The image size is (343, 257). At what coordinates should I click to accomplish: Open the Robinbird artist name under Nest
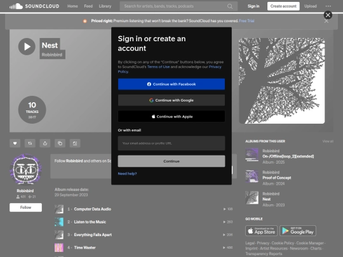click(52, 55)
